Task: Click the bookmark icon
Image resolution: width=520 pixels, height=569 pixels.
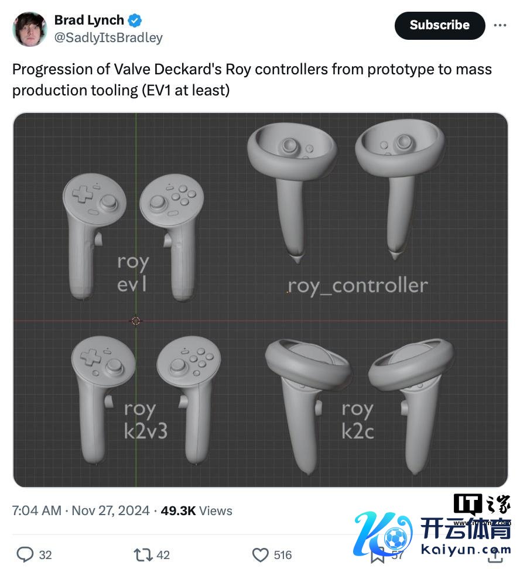Action: pos(378,555)
